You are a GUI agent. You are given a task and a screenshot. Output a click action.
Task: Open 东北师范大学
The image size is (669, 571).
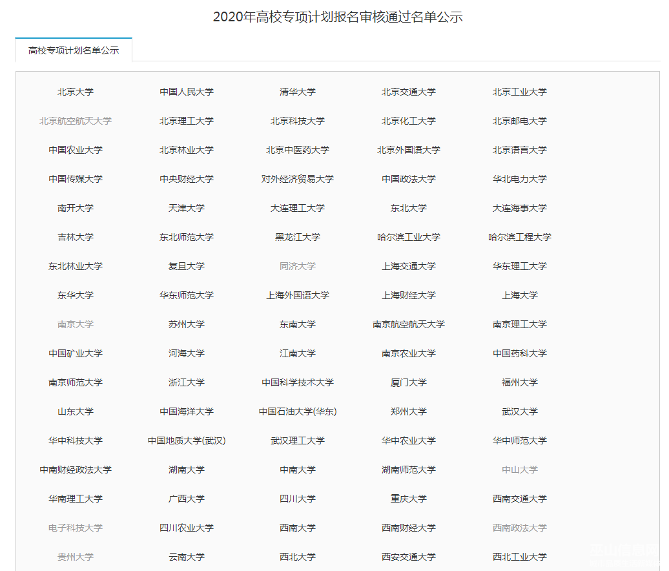187,237
